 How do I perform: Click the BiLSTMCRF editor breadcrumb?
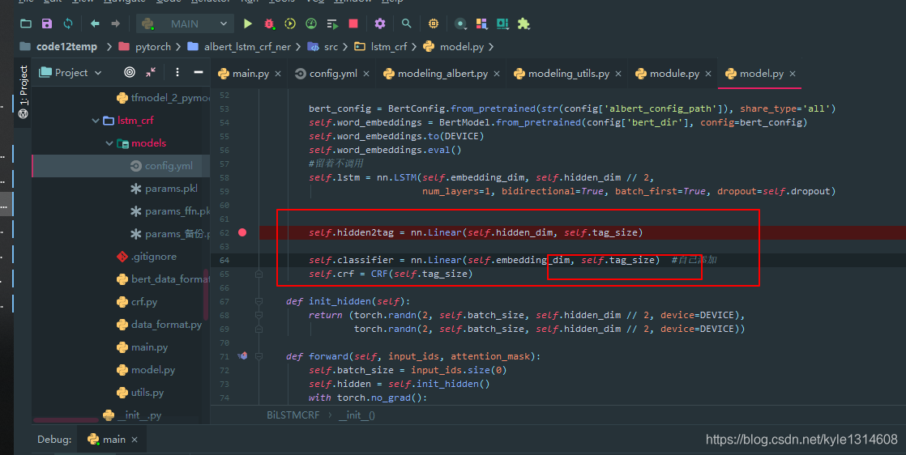pyautogui.click(x=293, y=415)
